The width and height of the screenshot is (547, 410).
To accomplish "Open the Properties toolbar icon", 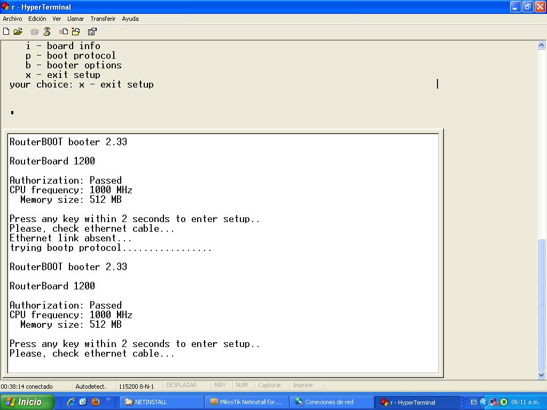I will pyautogui.click(x=92, y=31).
